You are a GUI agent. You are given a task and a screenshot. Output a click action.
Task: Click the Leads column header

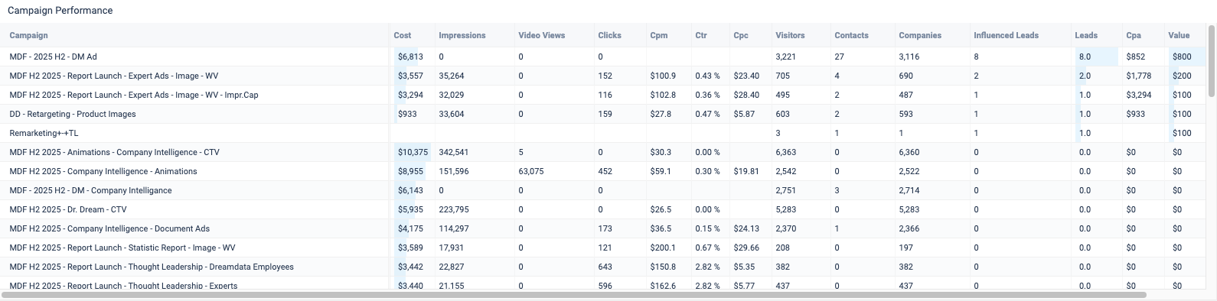(x=1086, y=35)
